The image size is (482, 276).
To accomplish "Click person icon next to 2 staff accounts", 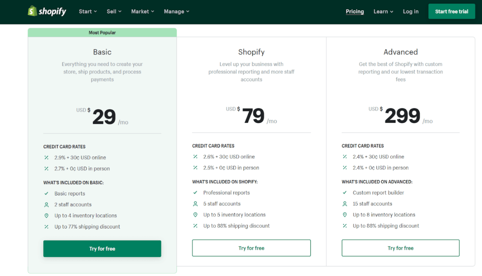I will tap(47, 205).
